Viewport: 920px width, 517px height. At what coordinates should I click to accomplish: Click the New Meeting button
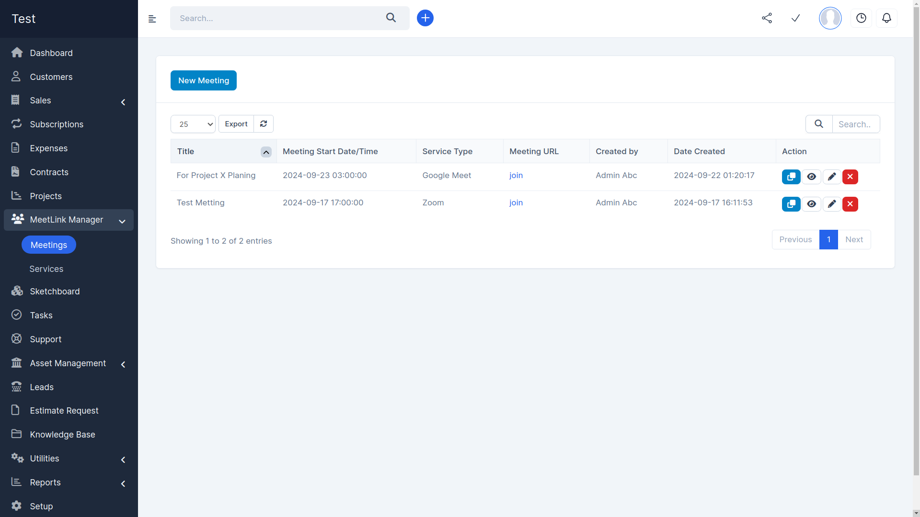[x=203, y=80]
